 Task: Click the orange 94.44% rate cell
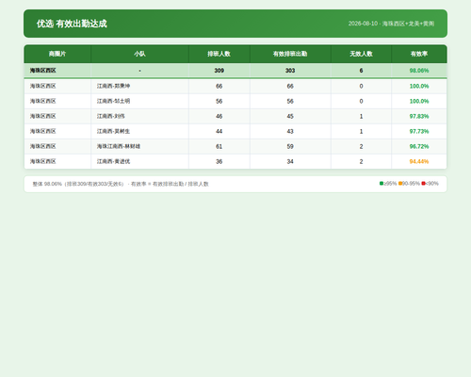point(419,161)
